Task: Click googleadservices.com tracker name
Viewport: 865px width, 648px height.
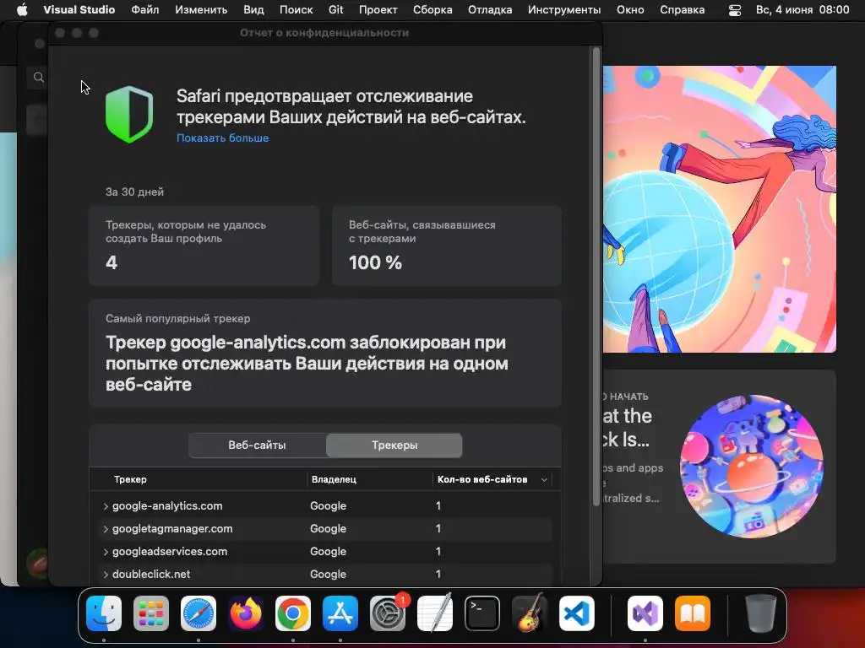Action: [170, 552]
